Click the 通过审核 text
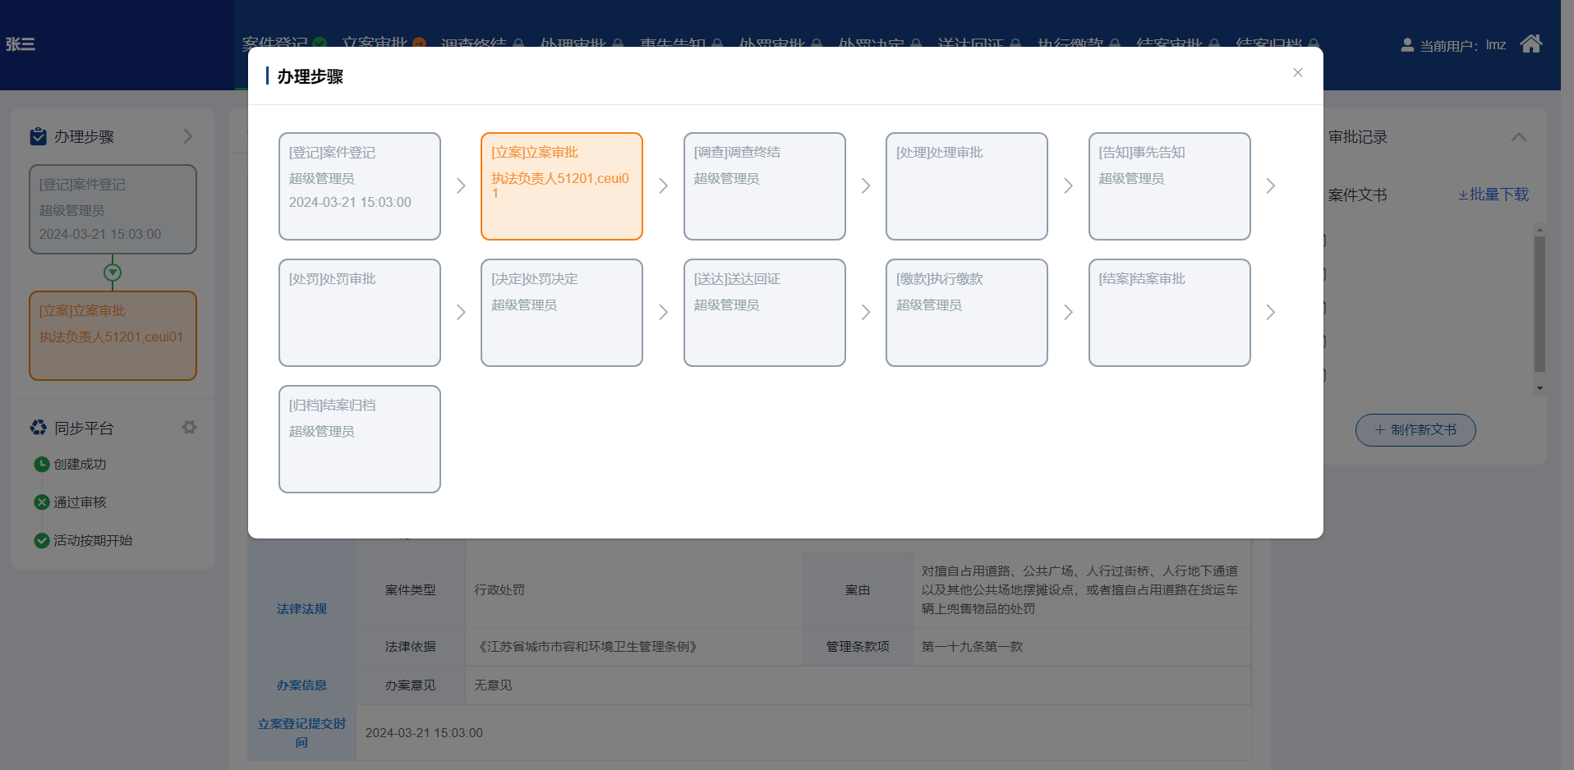The image size is (1574, 770). click(81, 502)
